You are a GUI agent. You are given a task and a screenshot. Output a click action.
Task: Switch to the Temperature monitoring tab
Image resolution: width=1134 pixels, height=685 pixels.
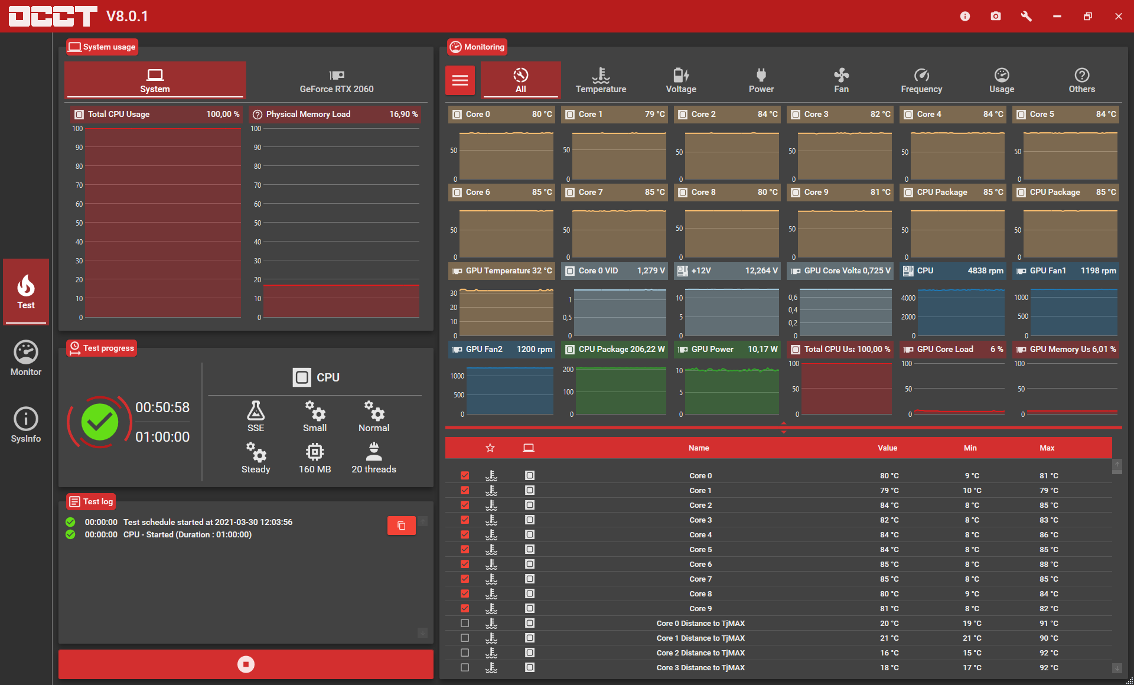pos(601,80)
